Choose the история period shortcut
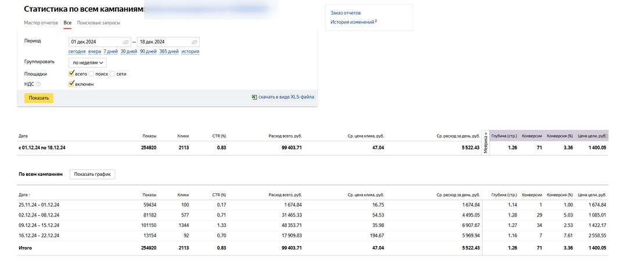Viewport: 627px width, 264px height. click(x=190, y=52)
